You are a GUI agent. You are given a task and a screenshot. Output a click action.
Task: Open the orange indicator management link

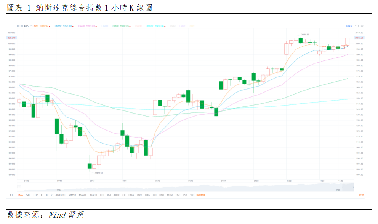coord(201,195)
